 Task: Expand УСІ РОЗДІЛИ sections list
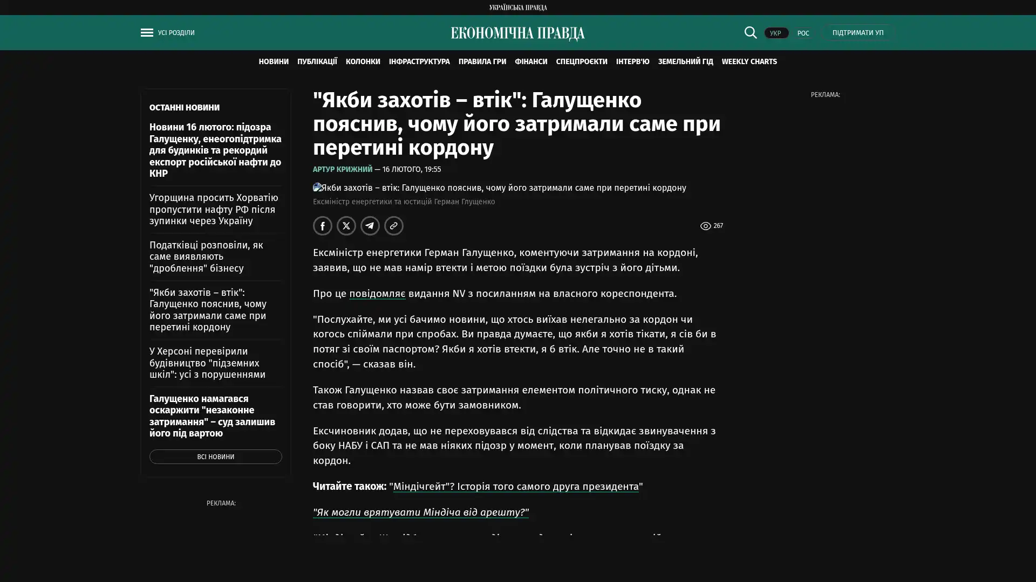click(176, 33)
